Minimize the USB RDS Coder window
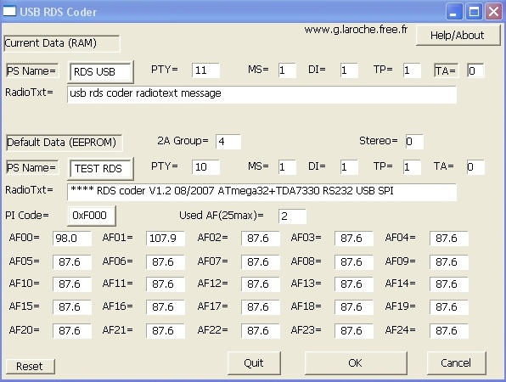Viewport: 506px width, 382px height. tap(454, 12)
